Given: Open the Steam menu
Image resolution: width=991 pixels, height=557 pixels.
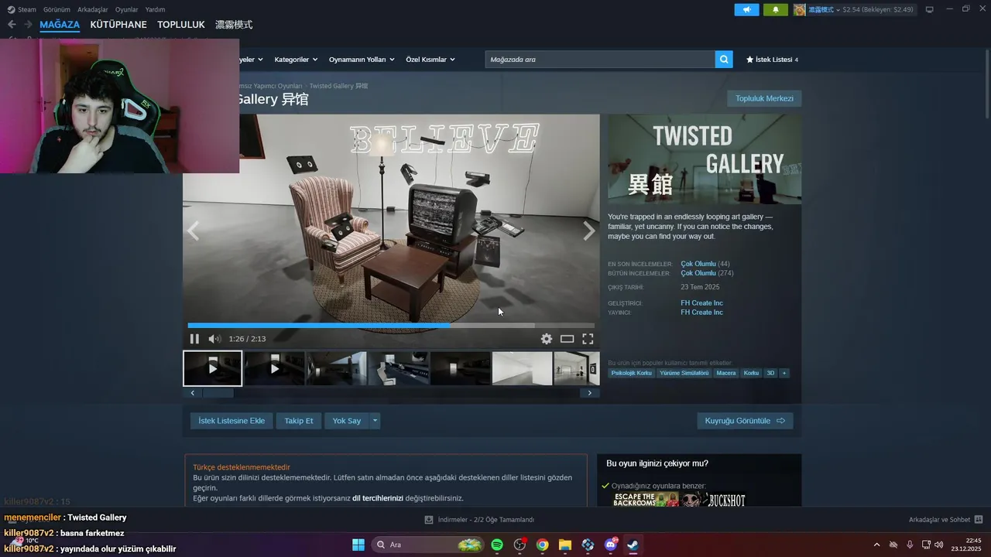Looking at the screenshot, I should point(22,9).
